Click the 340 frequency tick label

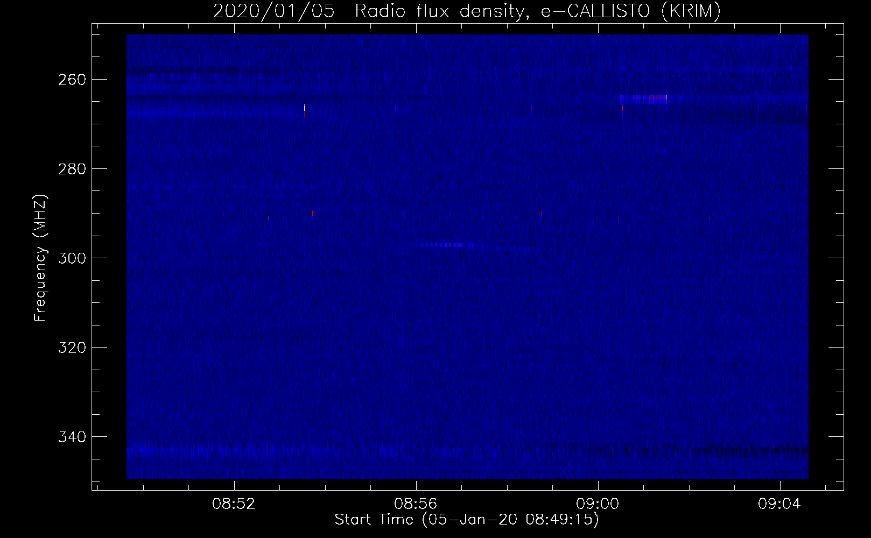(x=72, y=437)
